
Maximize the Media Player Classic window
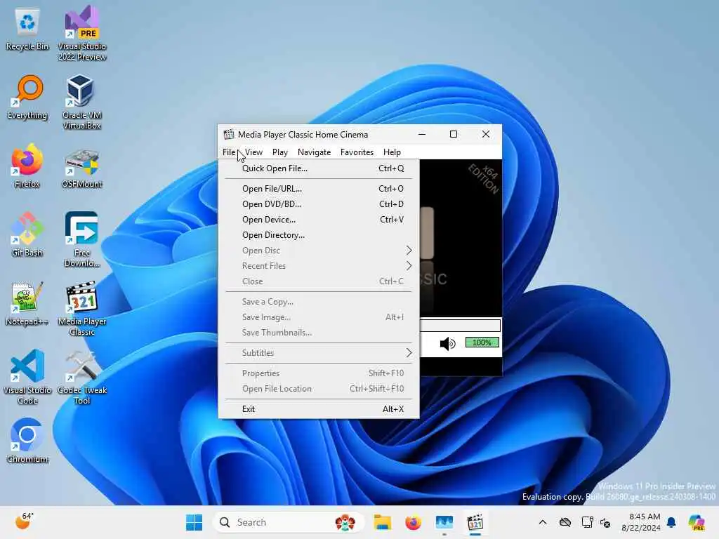point(454,134)
